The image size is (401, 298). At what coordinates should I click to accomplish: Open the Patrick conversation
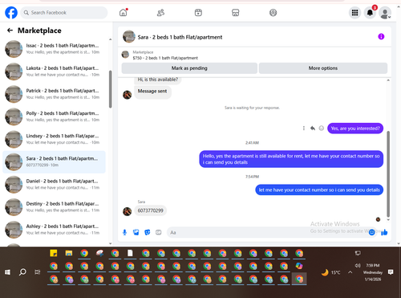(x=54, y=94)
